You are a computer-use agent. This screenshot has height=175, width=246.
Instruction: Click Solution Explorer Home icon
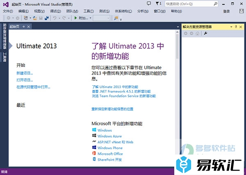(x=197, y=33)
